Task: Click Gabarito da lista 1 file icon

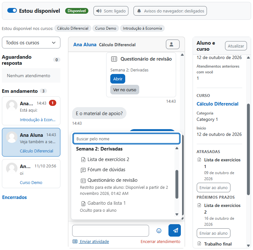Action: point(83,203)
